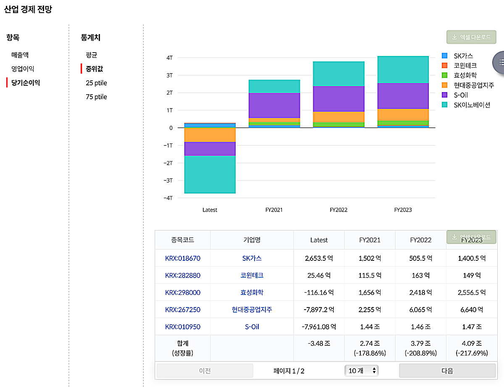This screenshot has width=504, height=387.
Task: Open stock code KRX:018670 link
Action: click(183, 258)
